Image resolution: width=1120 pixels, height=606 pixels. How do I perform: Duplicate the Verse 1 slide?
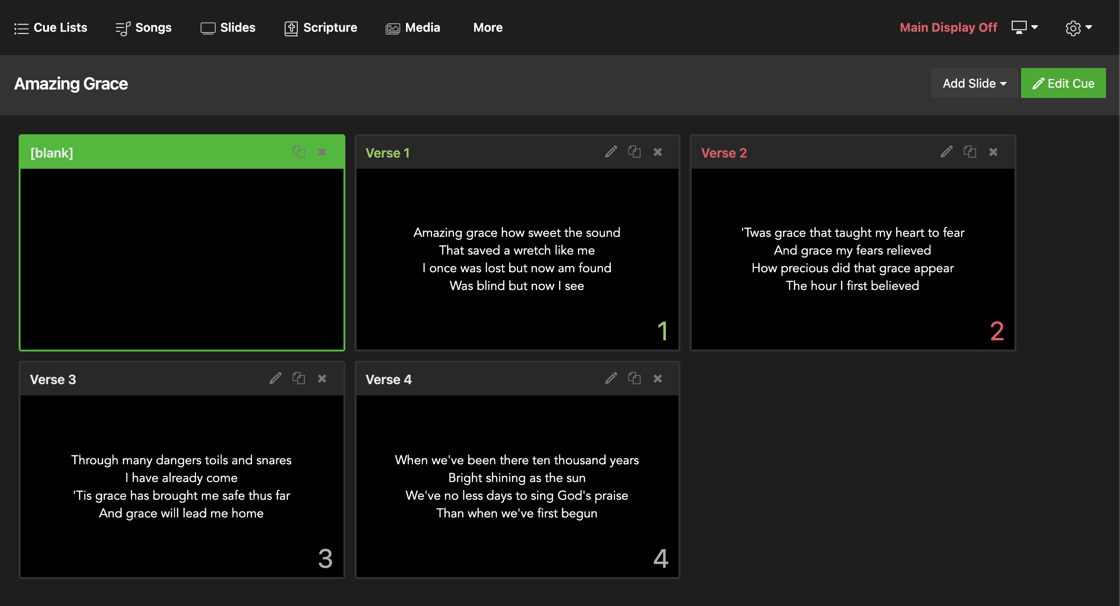[x=634, y=152]
